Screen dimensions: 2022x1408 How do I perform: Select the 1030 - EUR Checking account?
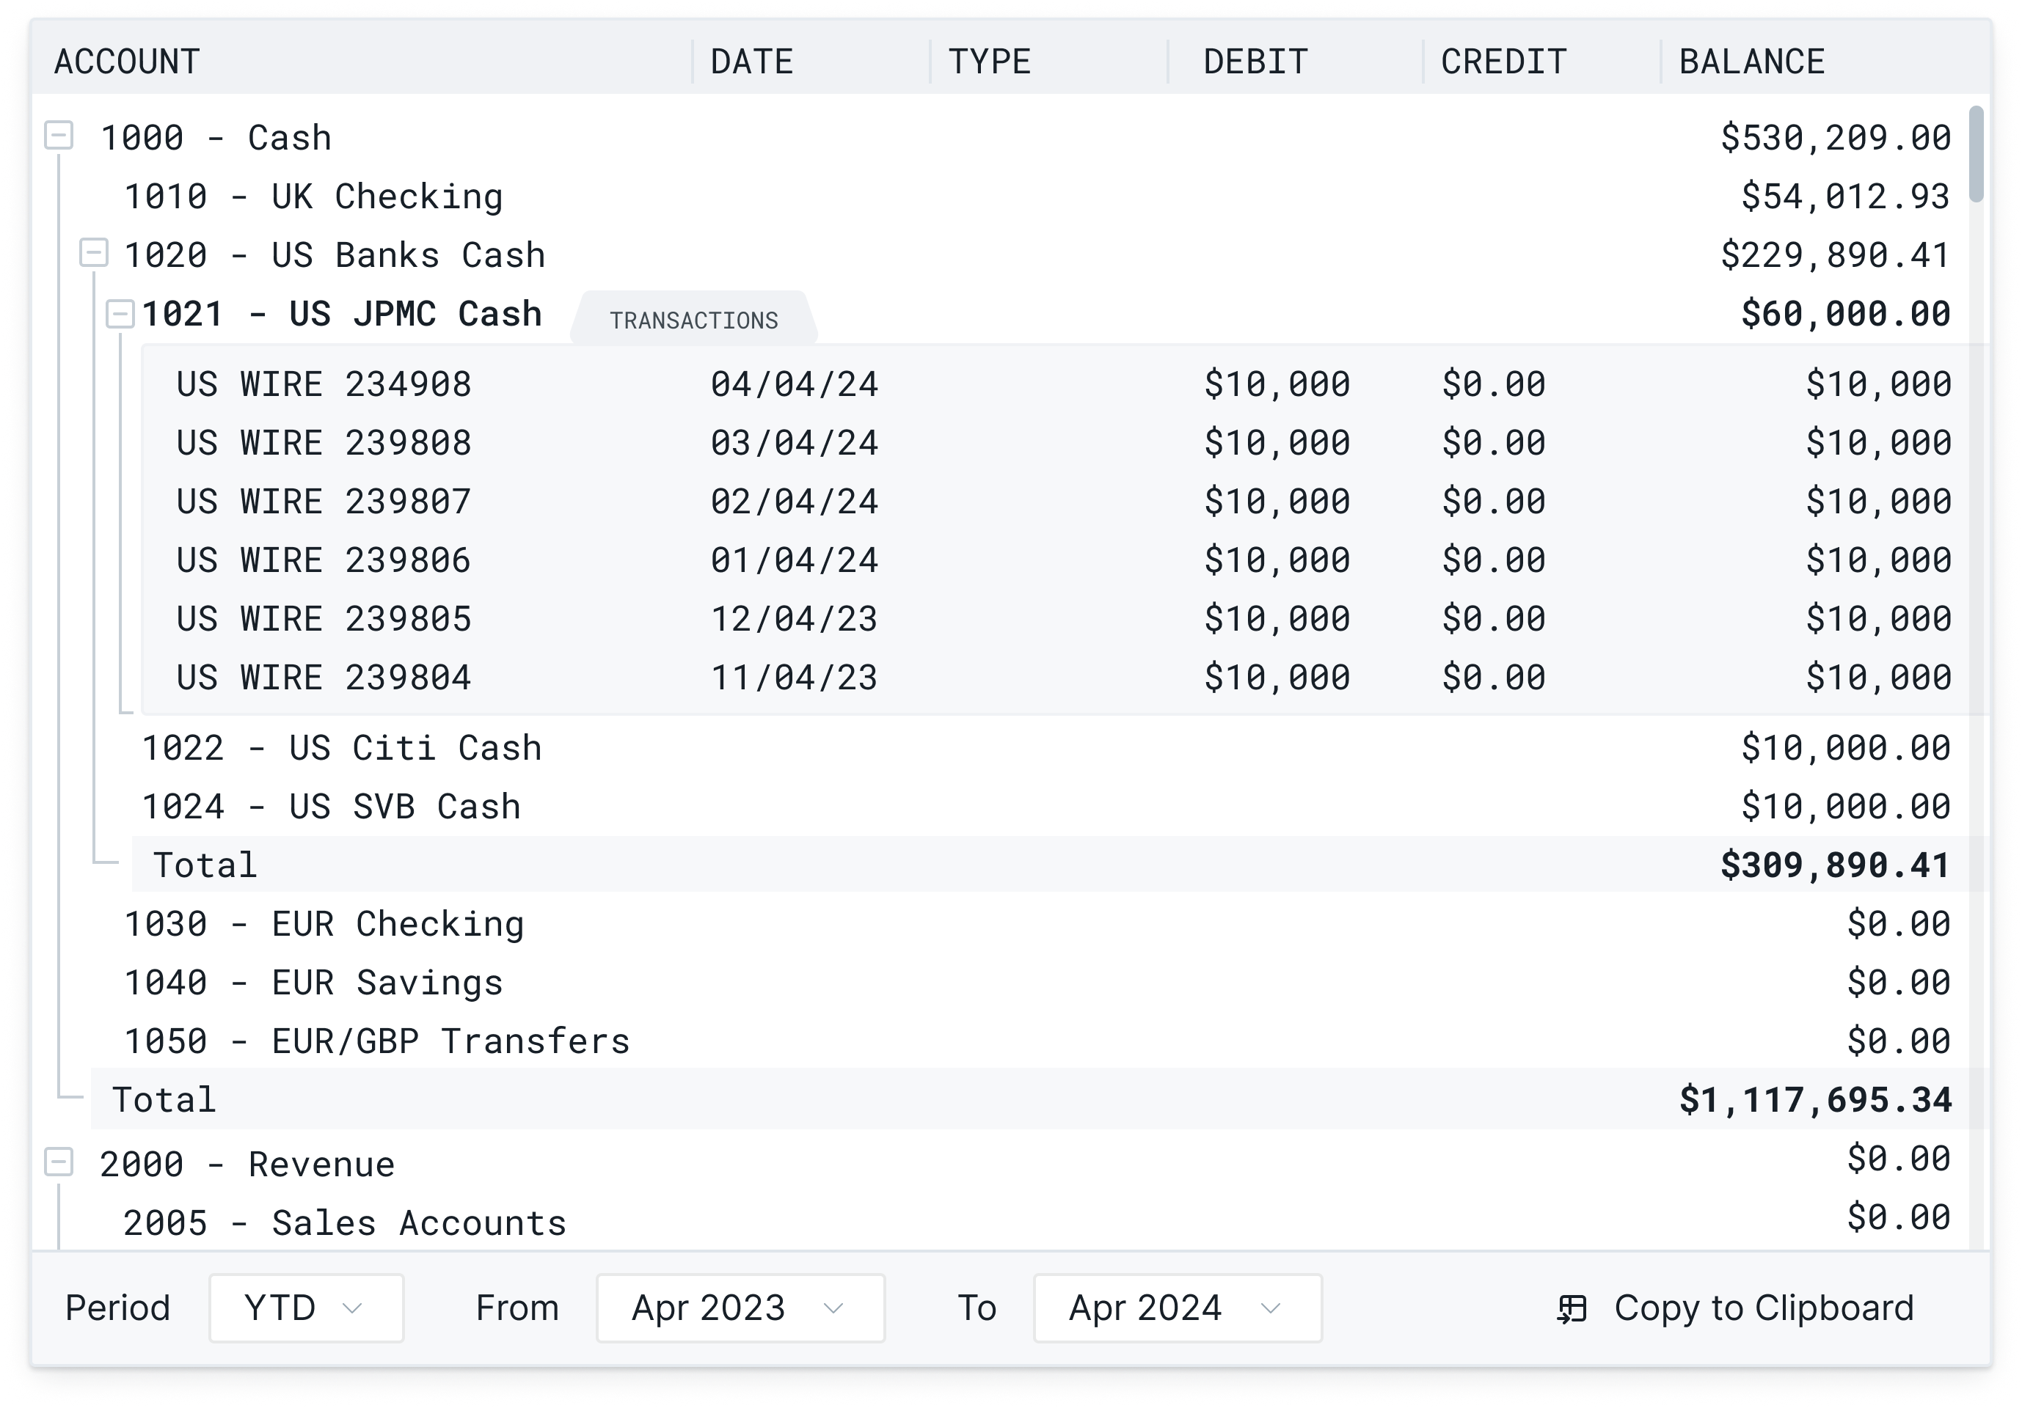pyautogui.click(x=324, y=923)
